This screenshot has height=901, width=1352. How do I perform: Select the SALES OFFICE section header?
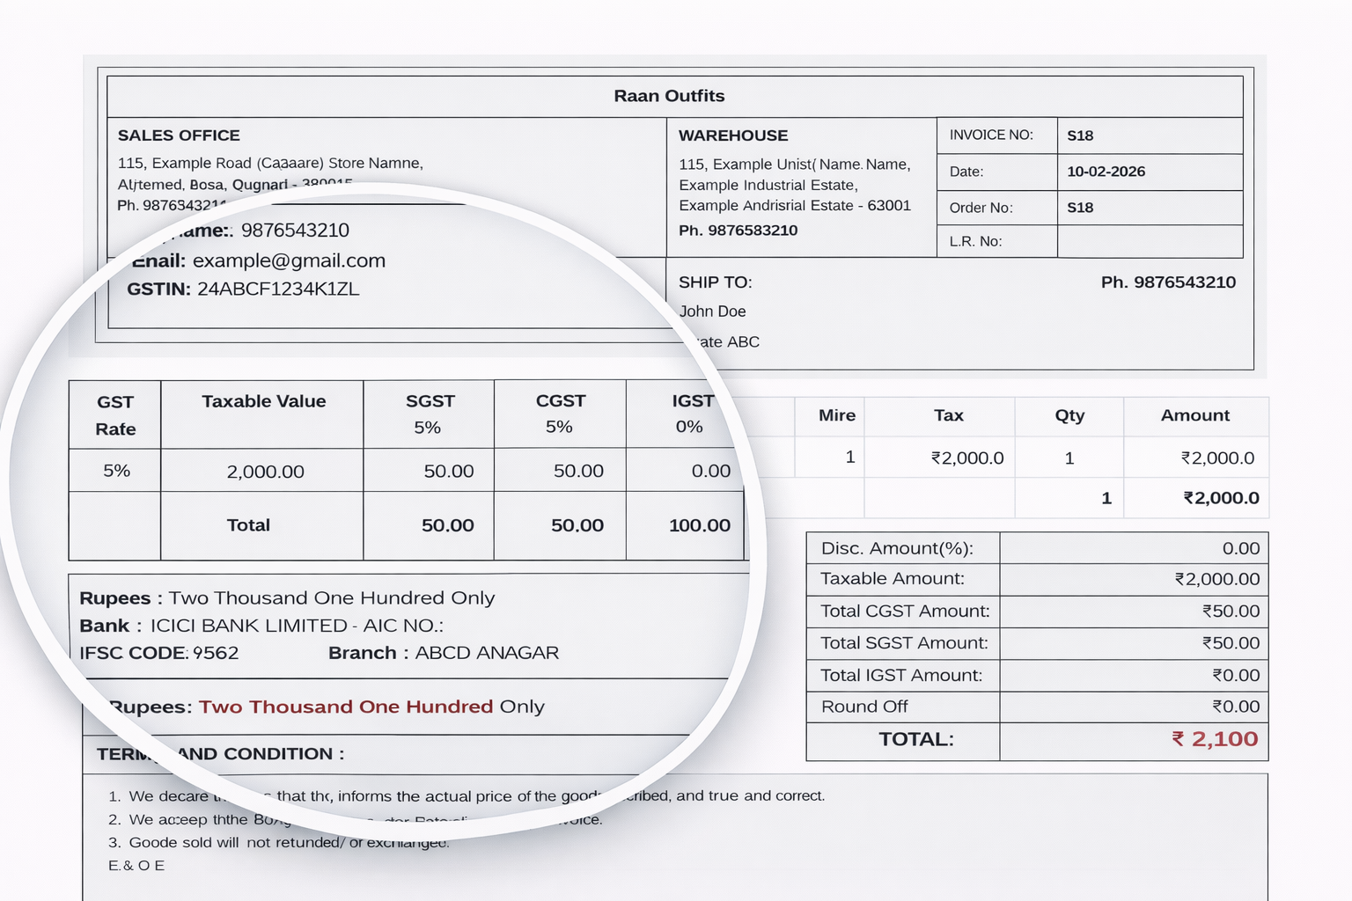(178, 136)
